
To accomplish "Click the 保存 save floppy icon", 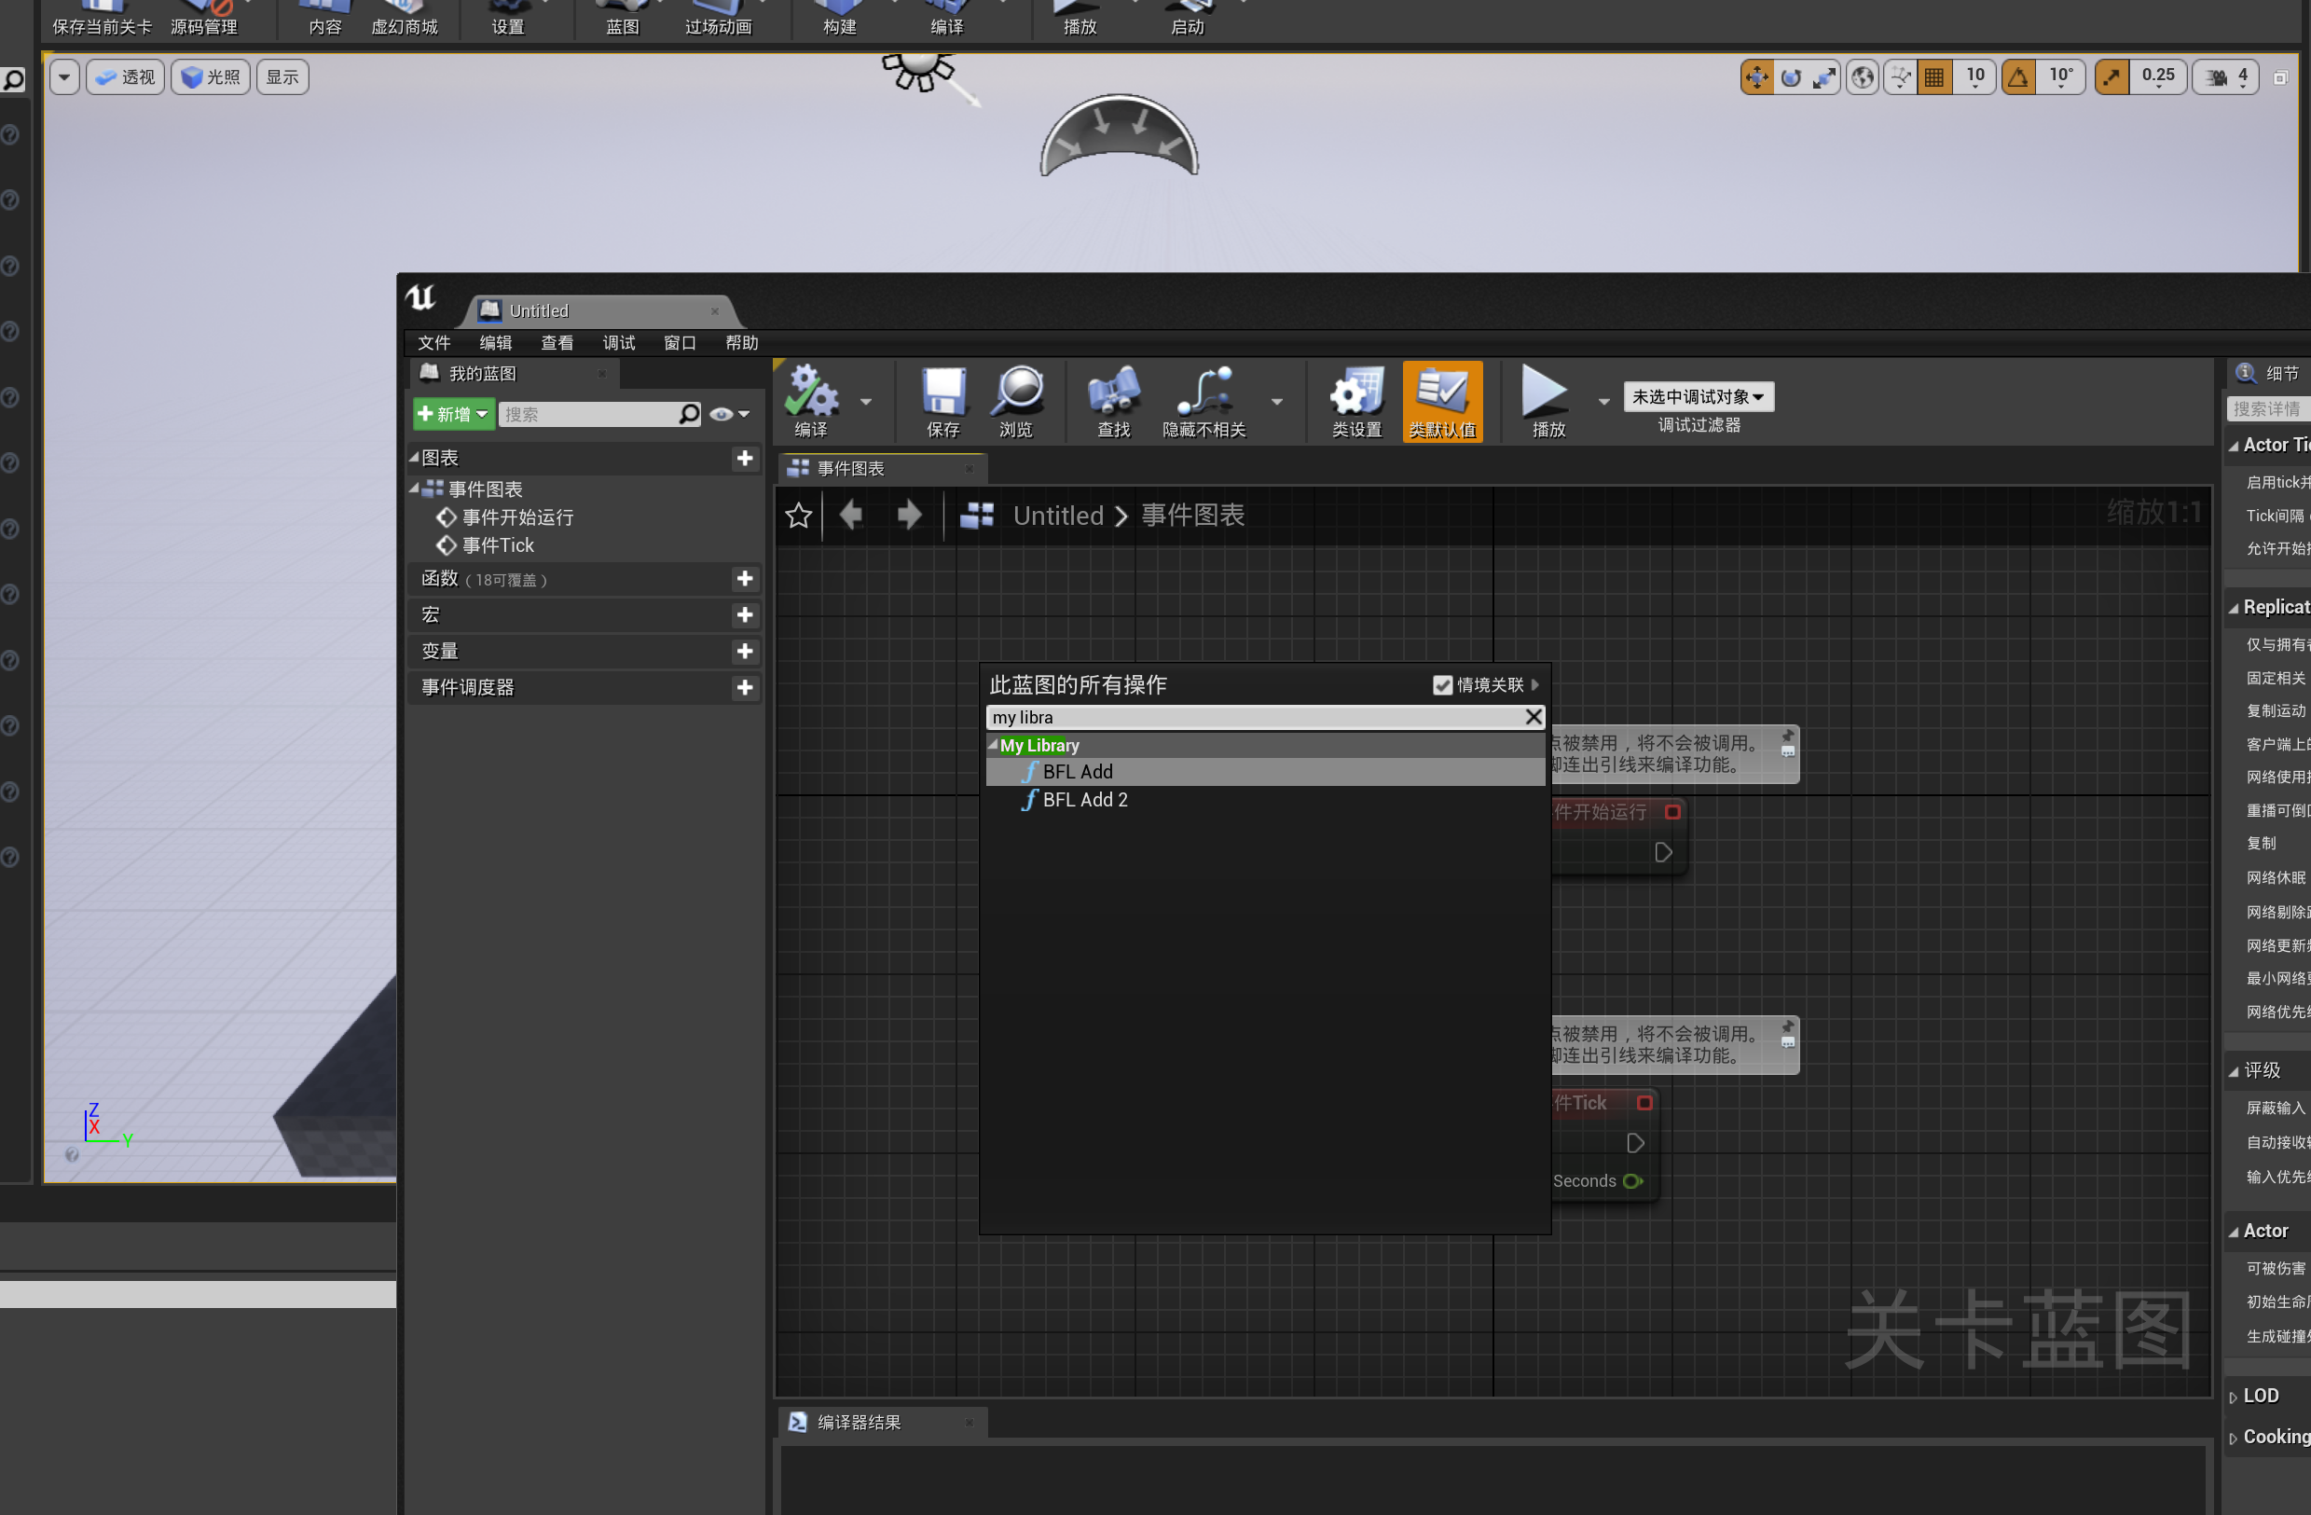I will (942, 393).
